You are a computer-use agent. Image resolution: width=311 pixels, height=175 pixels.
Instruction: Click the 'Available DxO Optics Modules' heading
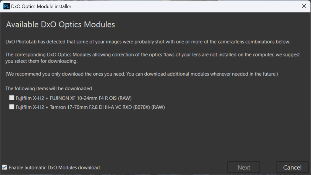(60, 24)
